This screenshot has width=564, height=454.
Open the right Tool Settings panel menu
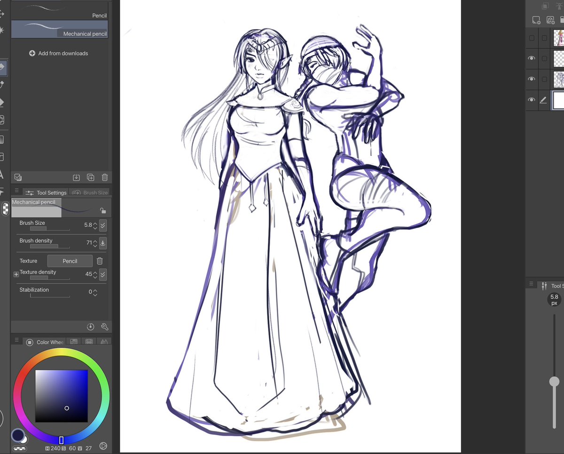pos(532,284)
